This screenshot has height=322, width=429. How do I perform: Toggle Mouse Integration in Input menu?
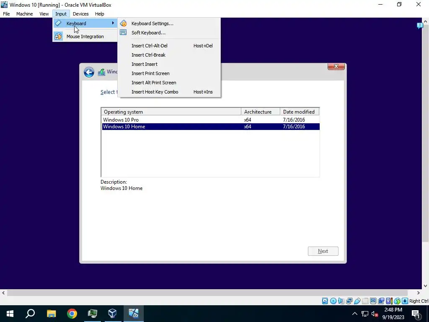(85, 36)
